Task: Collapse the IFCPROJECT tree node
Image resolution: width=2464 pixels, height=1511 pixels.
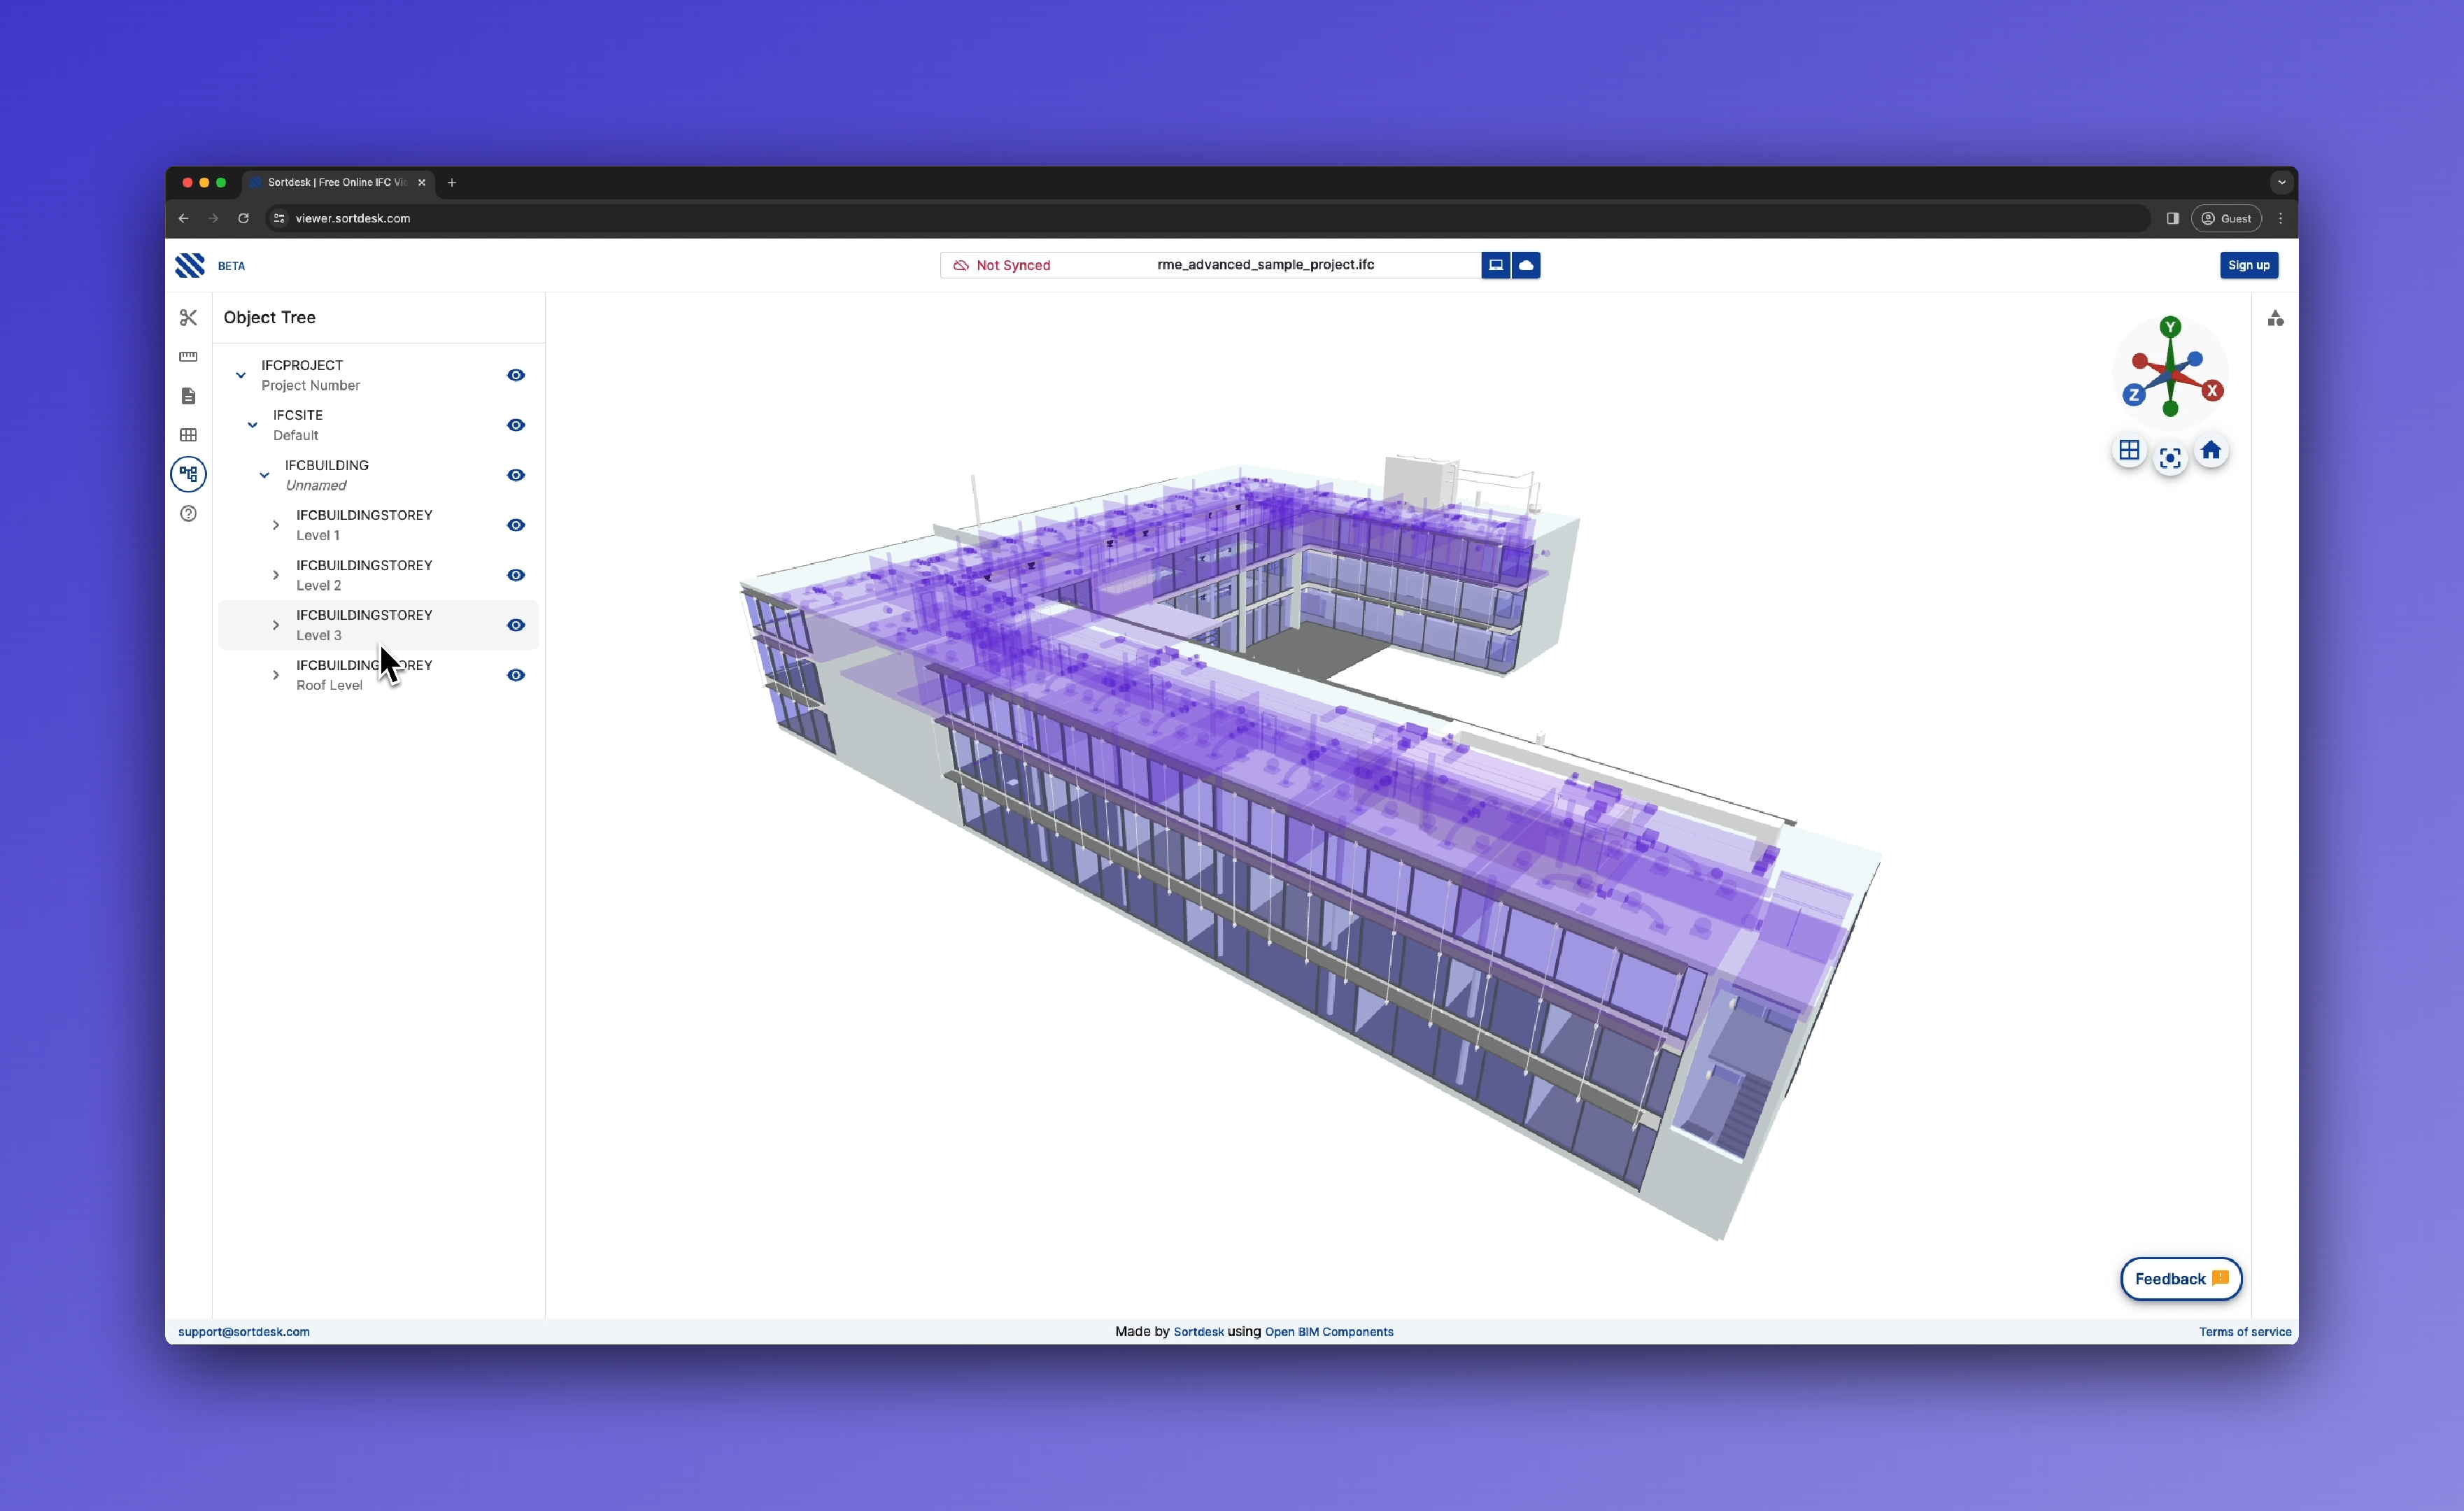Action: coord(241,376)
